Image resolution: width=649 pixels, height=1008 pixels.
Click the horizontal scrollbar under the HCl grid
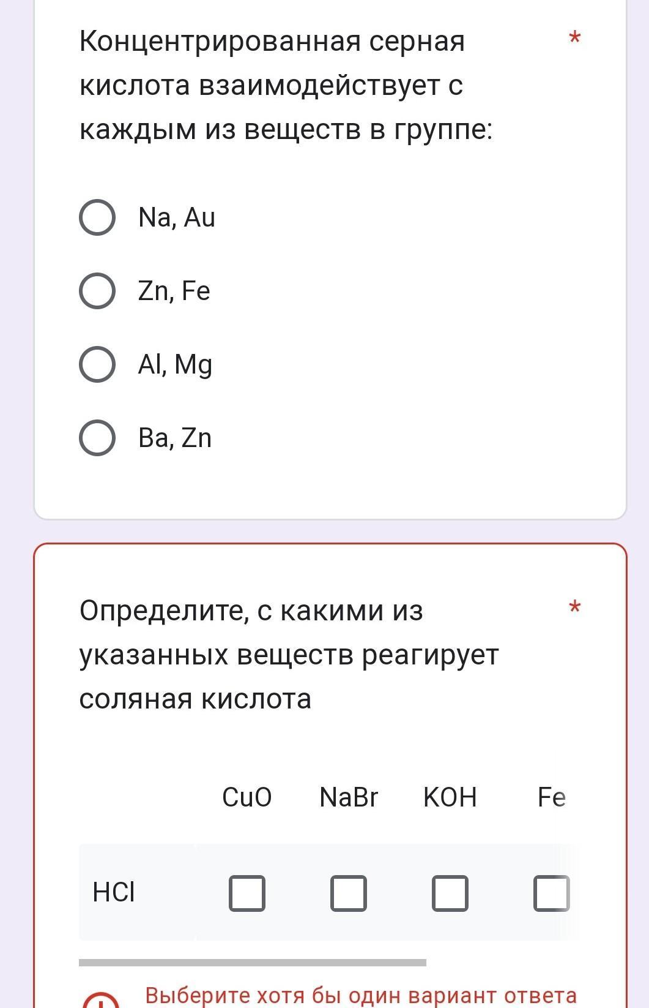click(x=253, y=963)
